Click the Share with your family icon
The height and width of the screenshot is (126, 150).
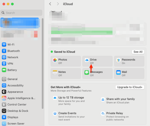(102, 99)
